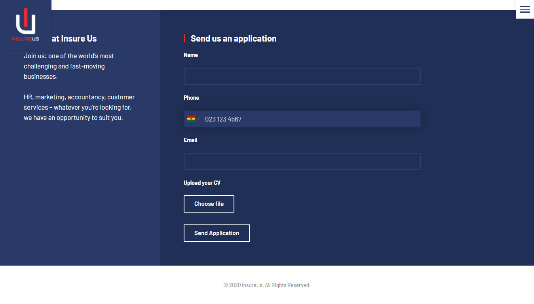Click the Ghana flag icon

(x=191, y=119)
